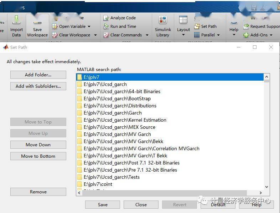This screenshot has height=213, width=280.
Task: Select the E:\jplv7 path entry
Action: tap(170, 77)
